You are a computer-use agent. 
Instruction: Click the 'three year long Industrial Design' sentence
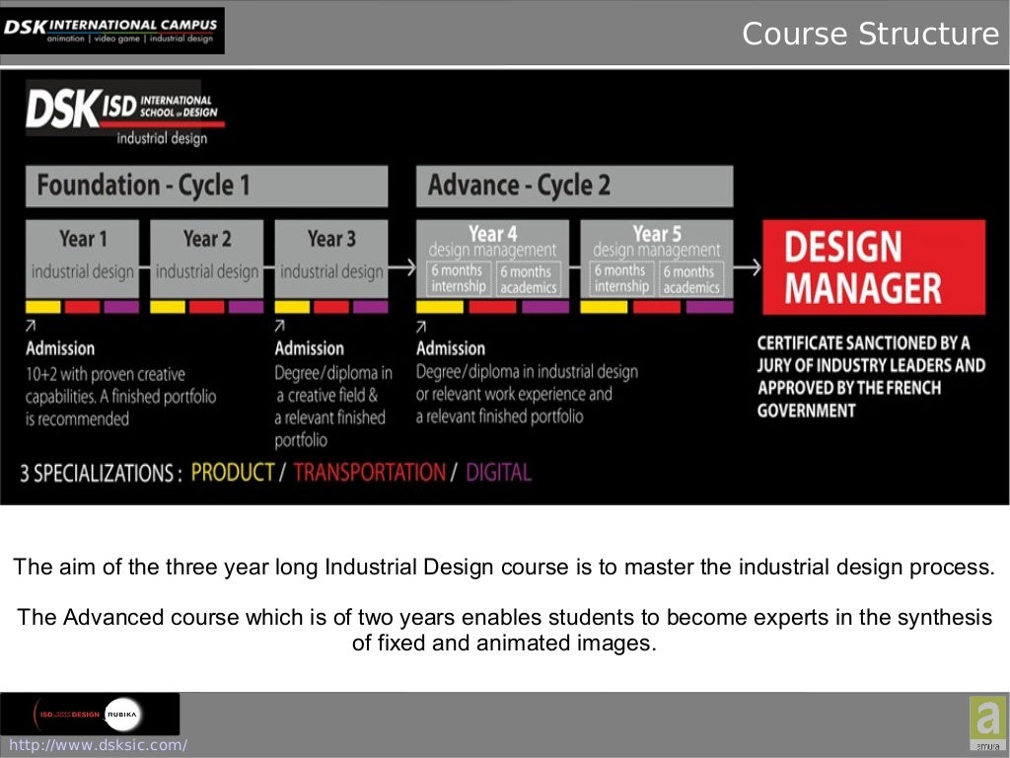point(504,567)
